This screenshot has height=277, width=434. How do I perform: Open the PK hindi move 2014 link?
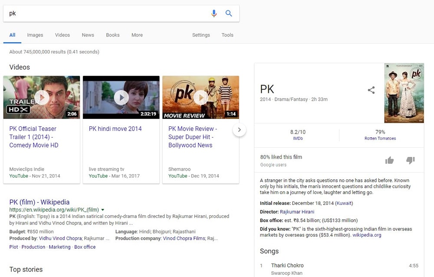115,129
